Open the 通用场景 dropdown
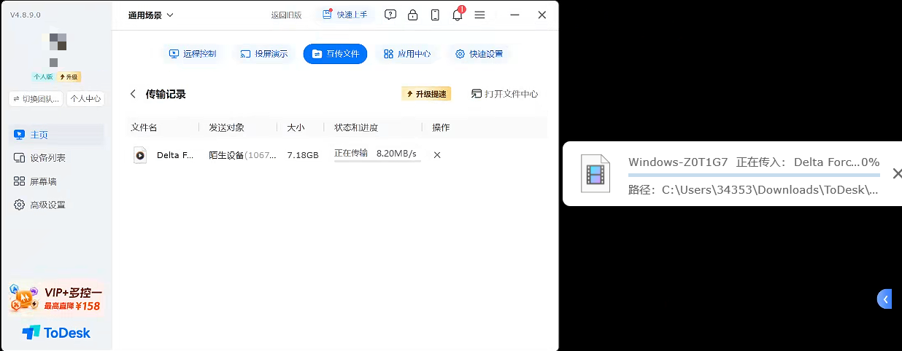This screenshot has height=351, width=902. pos(151,15)
